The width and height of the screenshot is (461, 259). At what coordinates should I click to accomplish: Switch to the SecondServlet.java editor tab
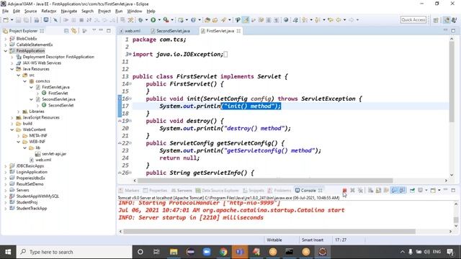click(x=171, y=31)
